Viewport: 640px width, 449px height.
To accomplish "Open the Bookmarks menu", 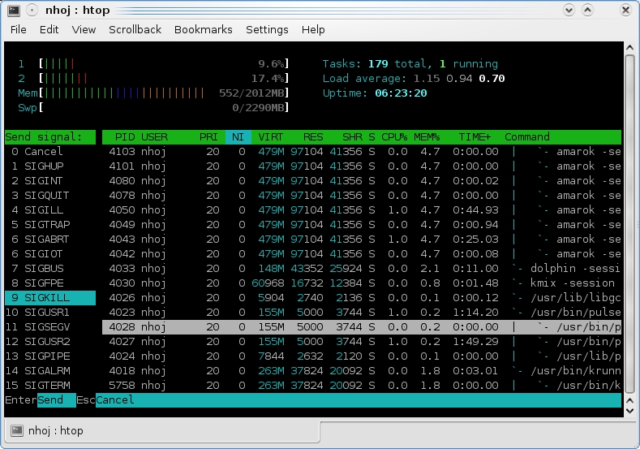I will pyautogui.click(x=203, y=29).
